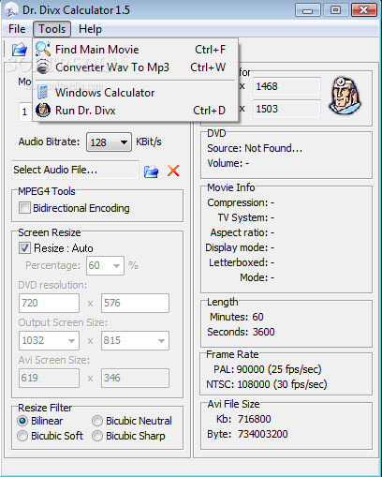Click Avi Screen Size width 619
This screenshot has height=477, width=382.
click(x=49, y=378)
